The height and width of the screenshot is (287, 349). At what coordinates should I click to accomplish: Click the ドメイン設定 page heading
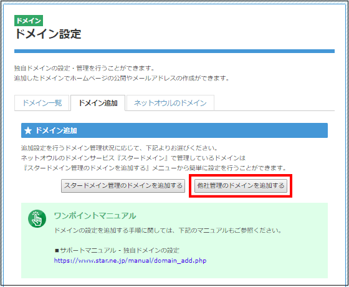(x=48, y=34)
